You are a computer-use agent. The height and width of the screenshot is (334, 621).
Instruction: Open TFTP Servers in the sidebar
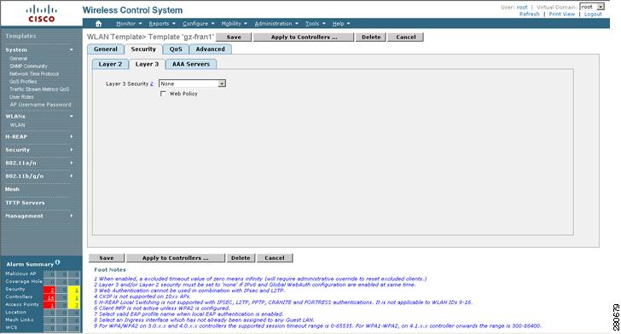[25, 203]
